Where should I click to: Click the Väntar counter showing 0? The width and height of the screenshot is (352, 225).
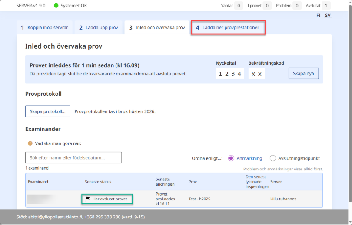click(x=239, y=6)
